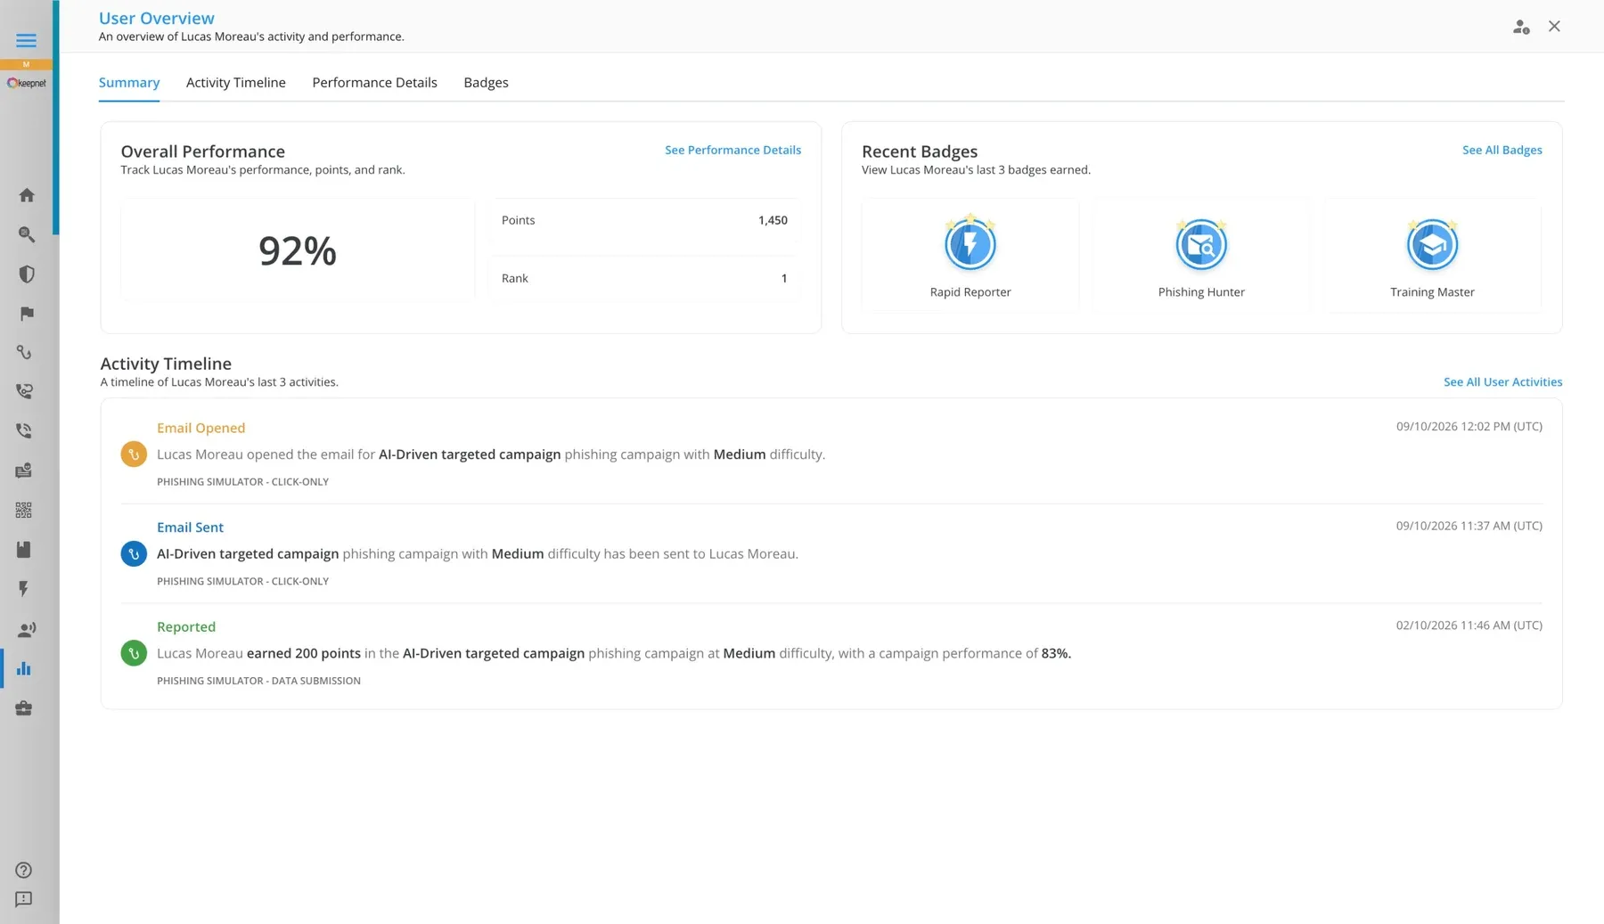Click the Email Sent activity title

190,527
